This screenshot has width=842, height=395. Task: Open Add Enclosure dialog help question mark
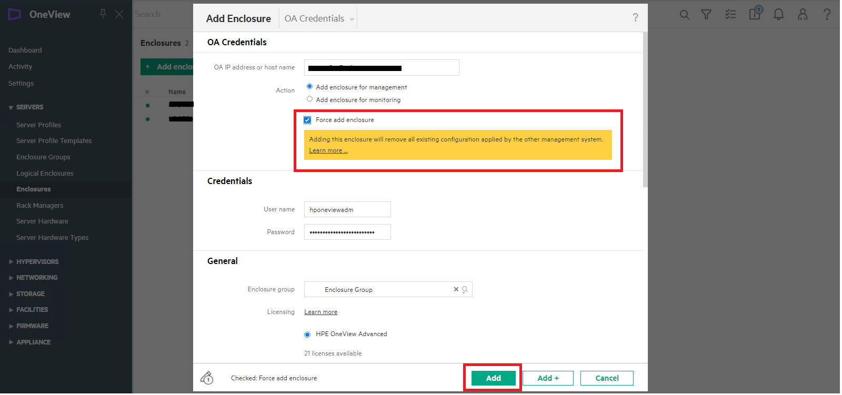tap(635, 17)
